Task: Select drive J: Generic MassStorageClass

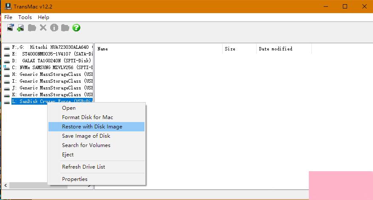Action: (x=52, y=88)
